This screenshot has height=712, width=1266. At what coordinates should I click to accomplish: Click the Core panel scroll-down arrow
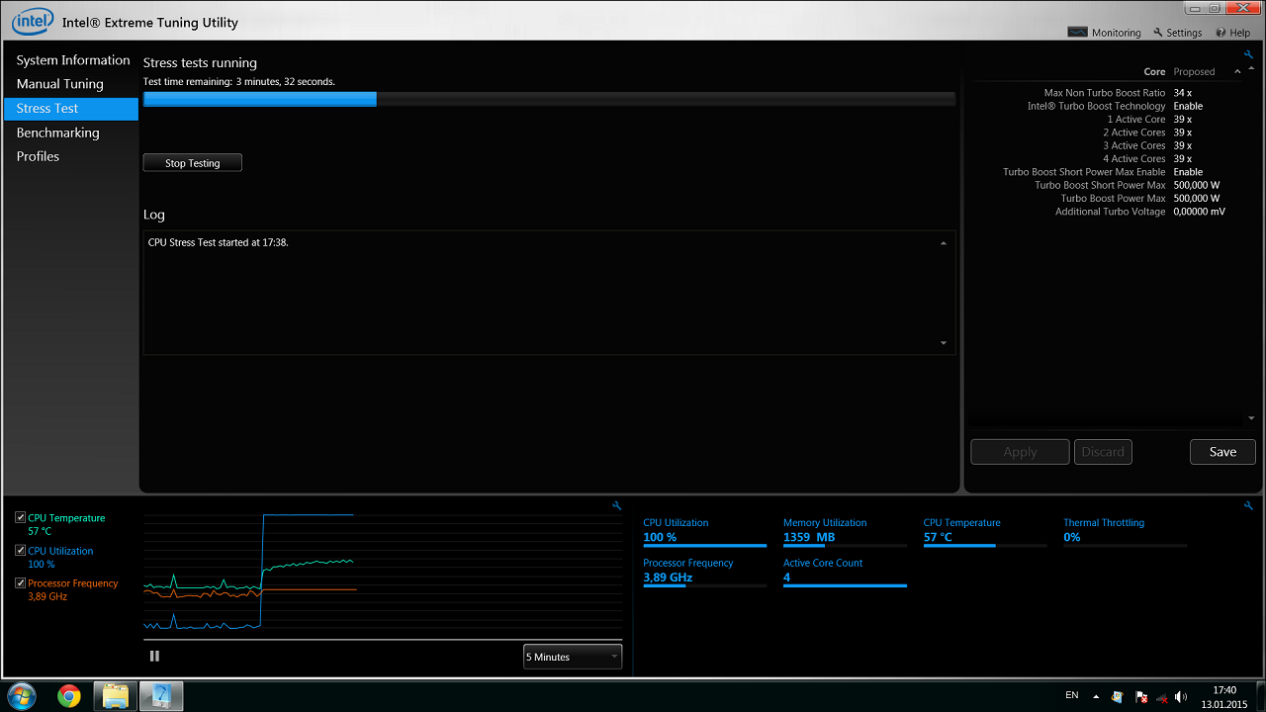point(1251,418)
